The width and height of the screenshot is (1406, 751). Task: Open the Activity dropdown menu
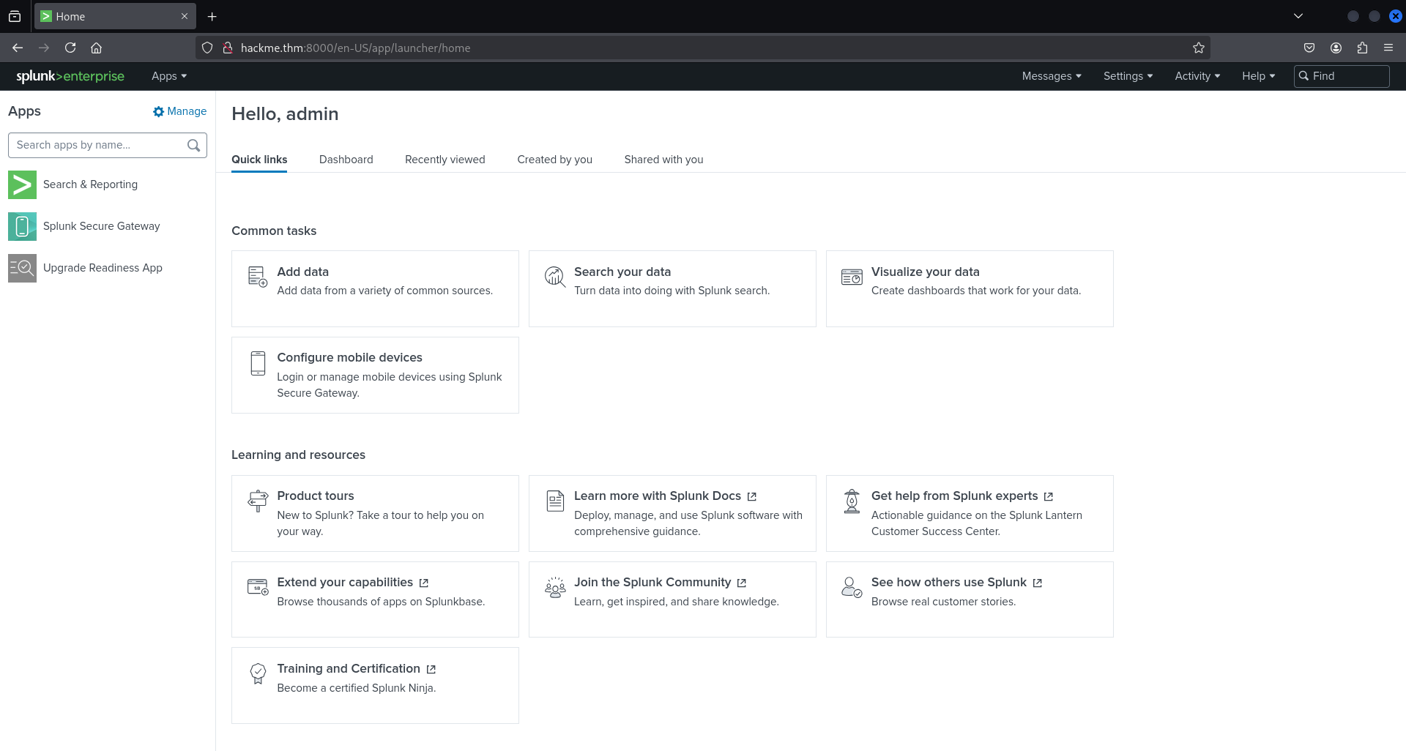pyautogui.click(x=1197, y=76)
